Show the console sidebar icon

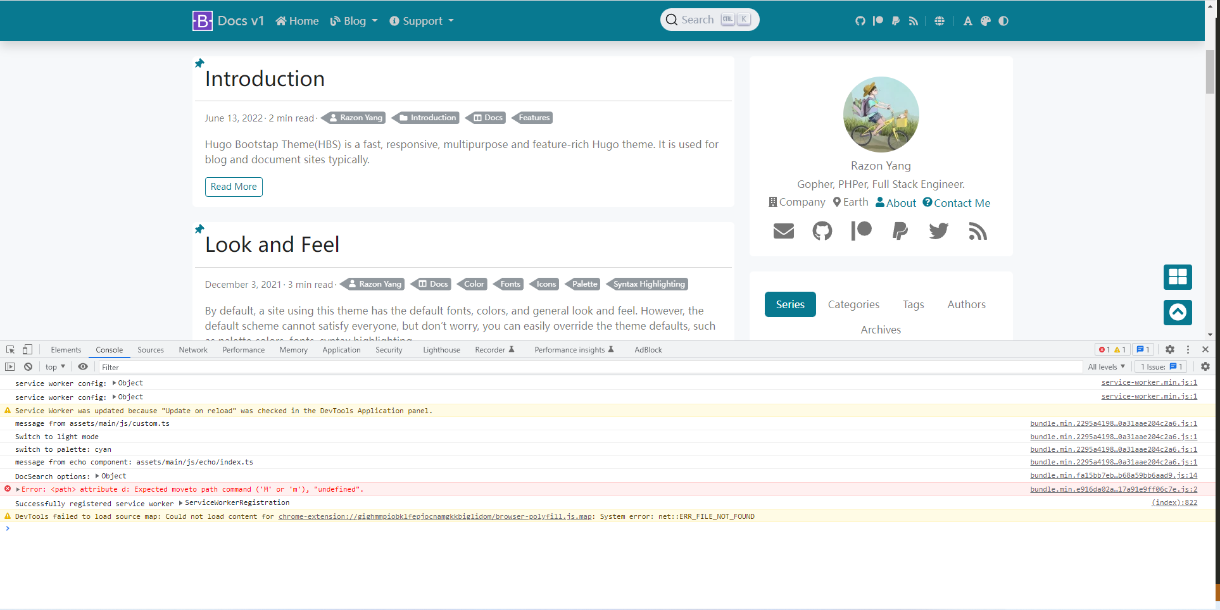pyautogui.click(x=10, y=366)
